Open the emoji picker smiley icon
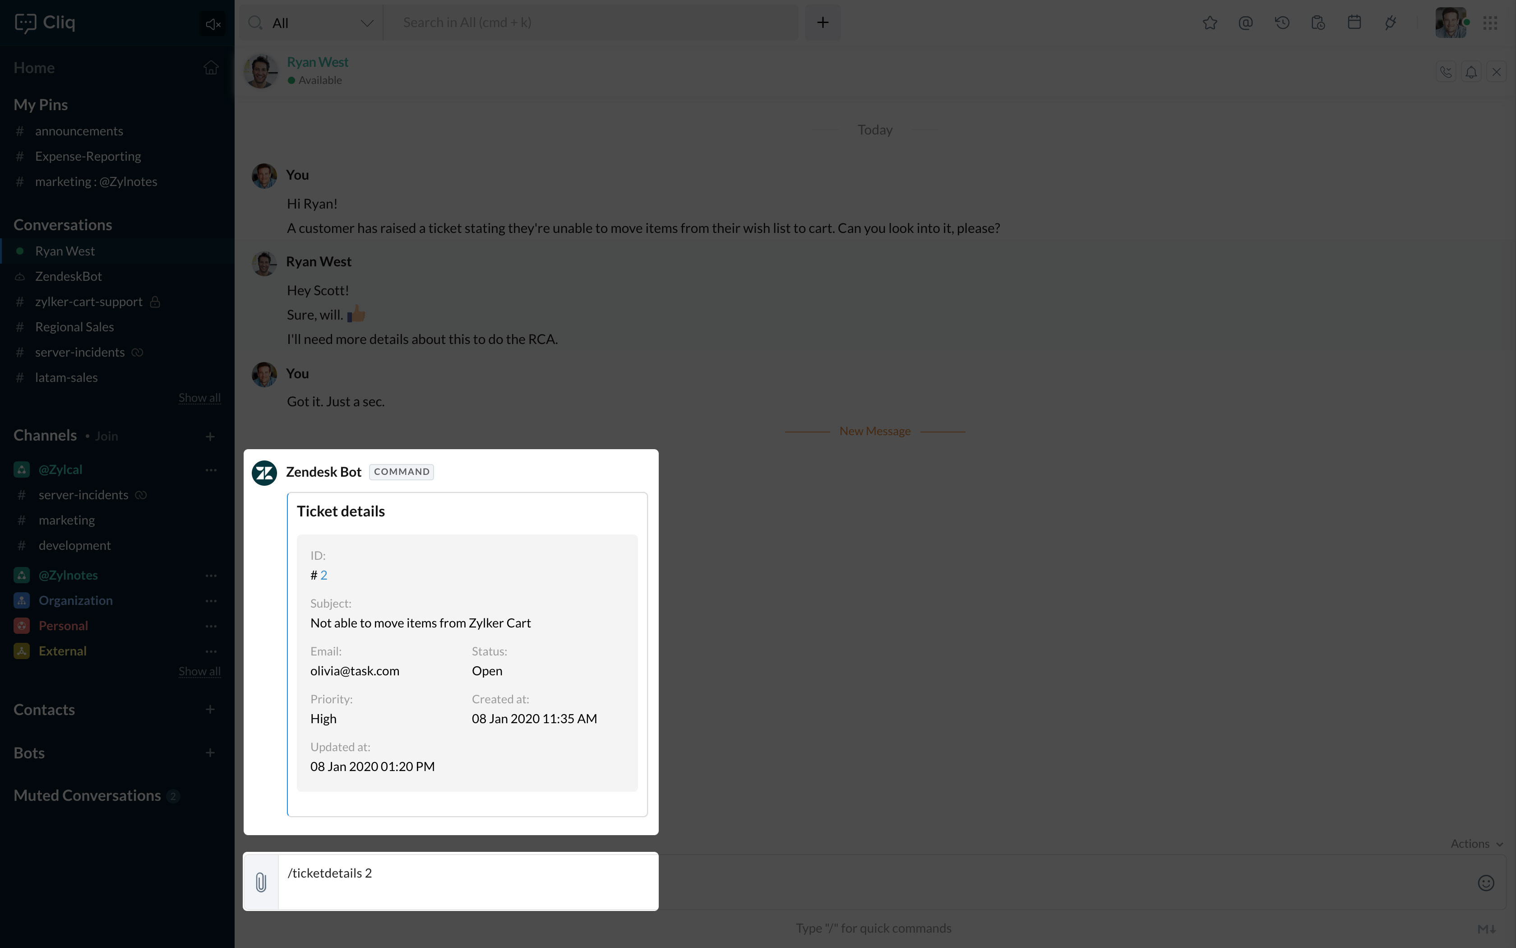 point(1485,883)
